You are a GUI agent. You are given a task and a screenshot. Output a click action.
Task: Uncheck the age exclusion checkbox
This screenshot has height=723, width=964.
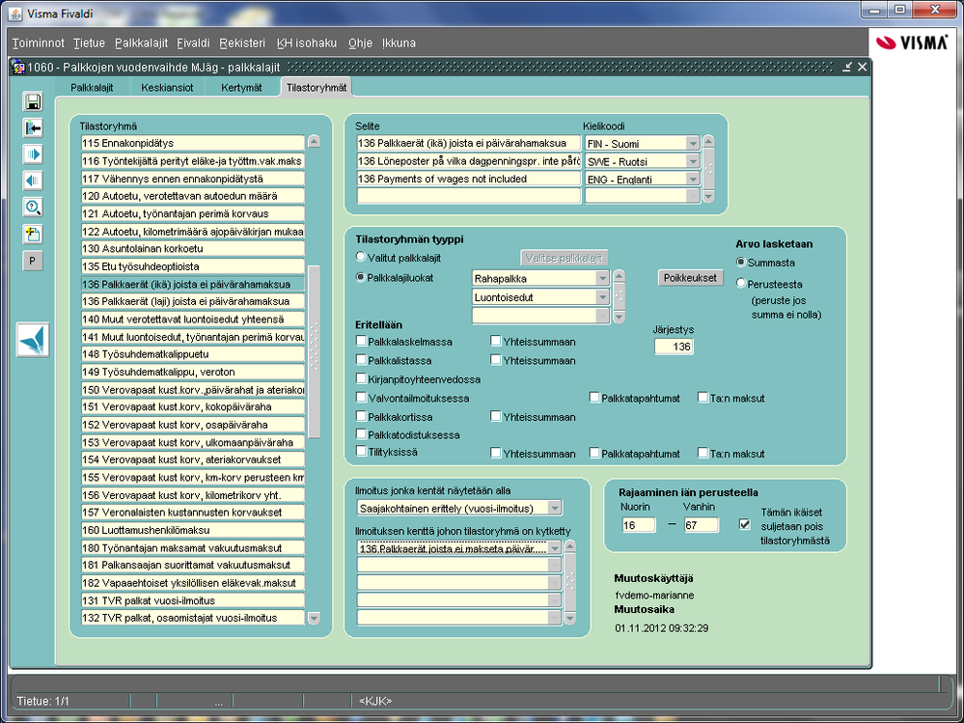745,524
